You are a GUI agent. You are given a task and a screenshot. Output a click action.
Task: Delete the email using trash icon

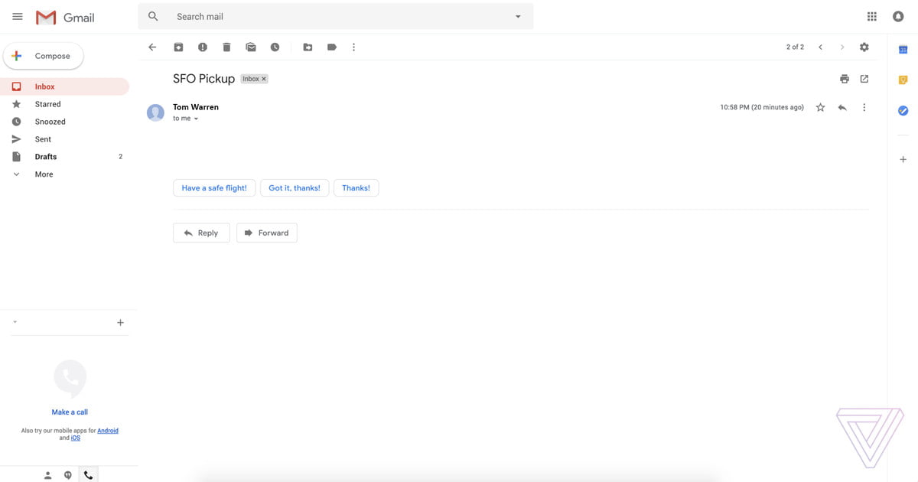click(x=226, y=47)
